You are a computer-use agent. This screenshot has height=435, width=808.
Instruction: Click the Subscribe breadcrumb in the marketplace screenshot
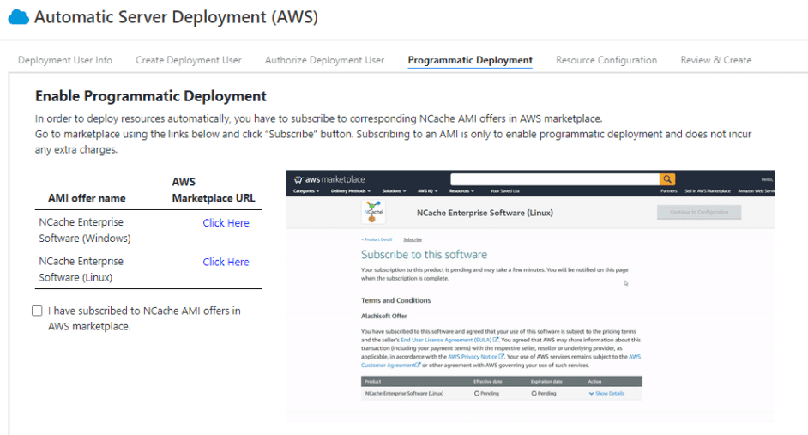pyautogui.click(x=413, y=239)
